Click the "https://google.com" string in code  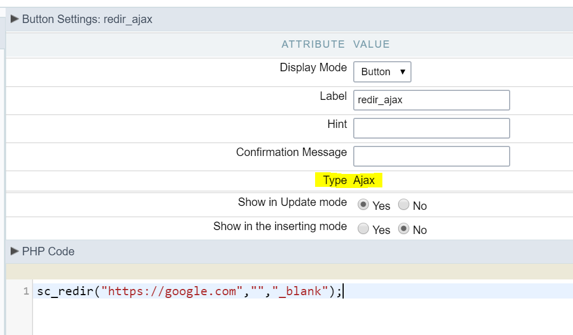coord(172,291)
